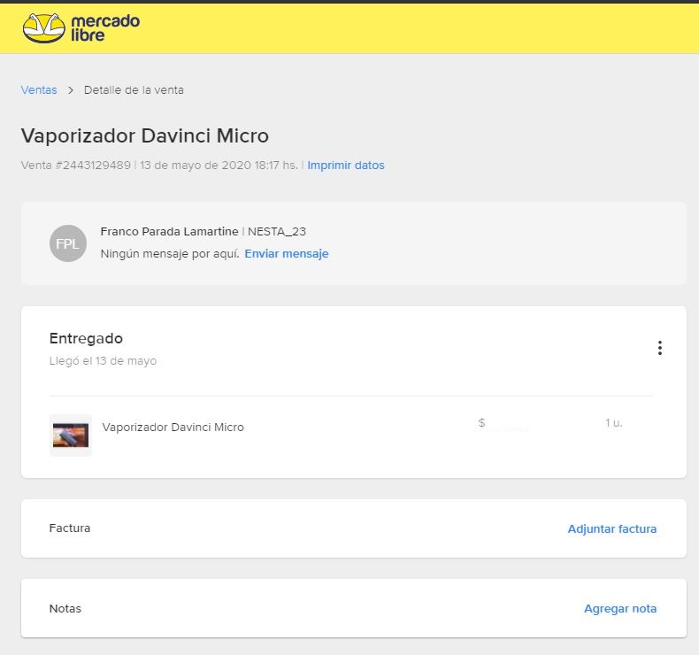Open the Vaporizador product thumbnail
This screenshot has height=655, width=699.
71,435
